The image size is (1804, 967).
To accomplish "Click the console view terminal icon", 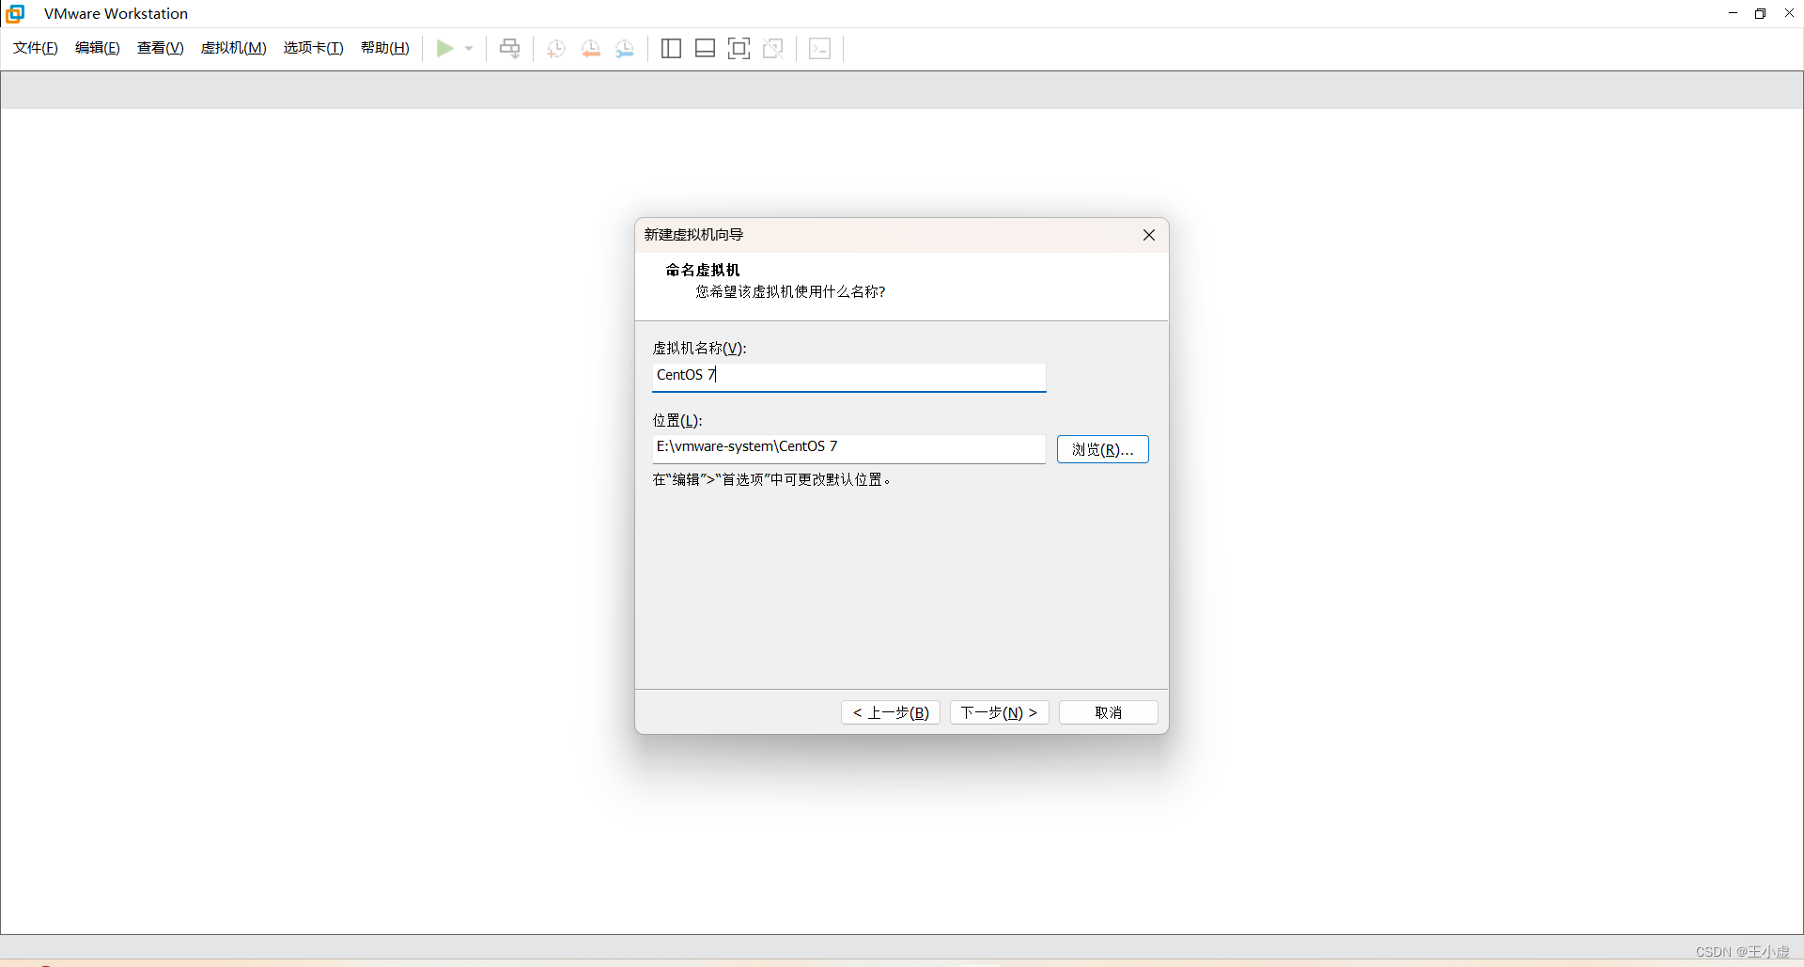I will pos(820,49).
